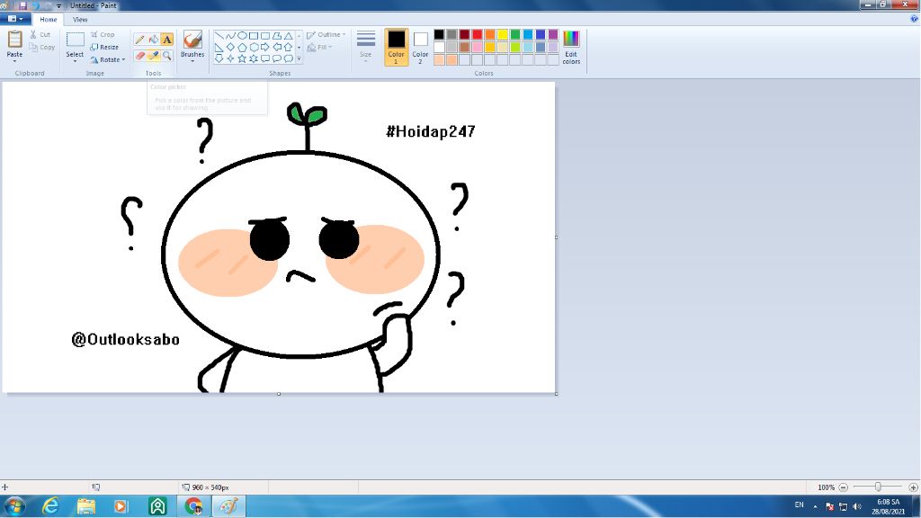Viewport: 921px width, 518px height.
Task: Pick the yellow color swatch
Action: click(502, 35)
